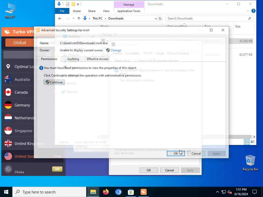
Task: Click OK in Advanced Security Settings
Action: (x=176, y=153)
